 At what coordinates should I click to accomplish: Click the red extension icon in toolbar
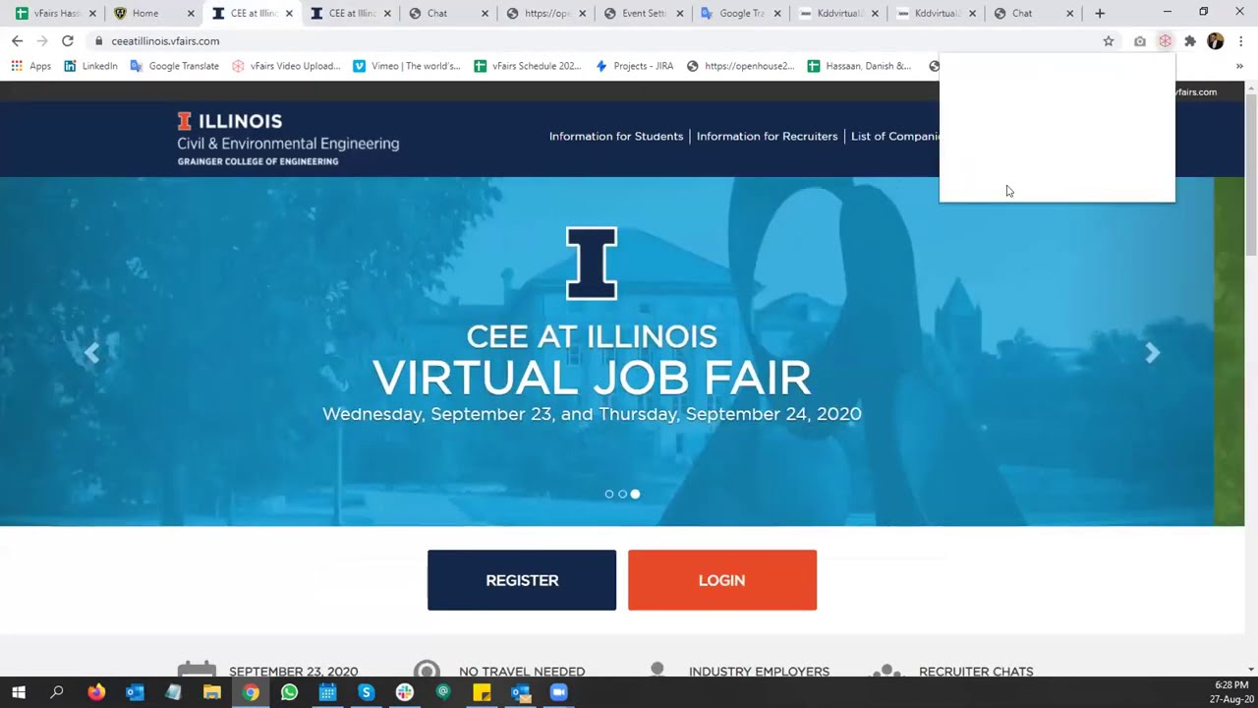[x=1165, y=41]
